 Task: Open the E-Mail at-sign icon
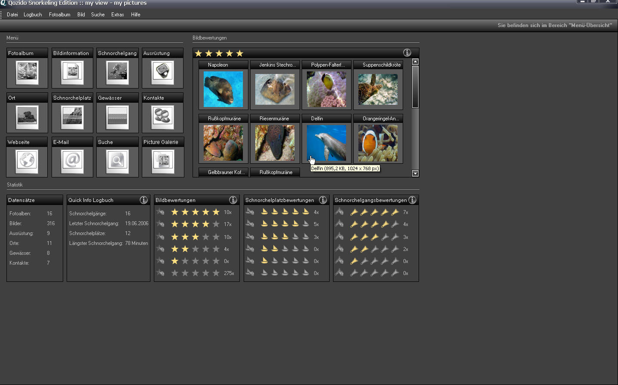pos(72,161)
